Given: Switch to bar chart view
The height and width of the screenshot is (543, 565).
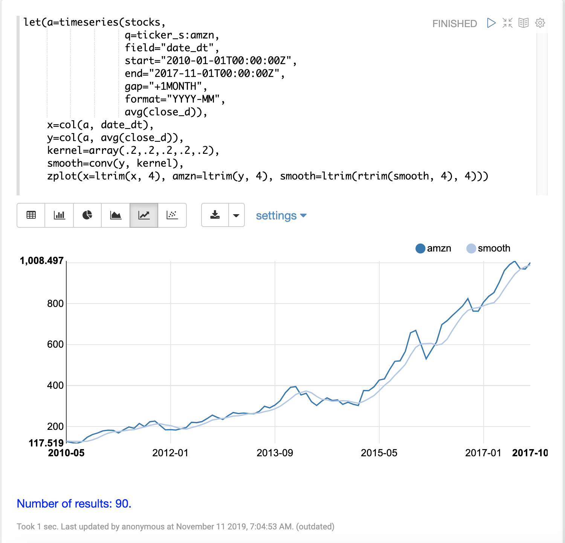Looking at the screenshot, I should click(59, 215).
